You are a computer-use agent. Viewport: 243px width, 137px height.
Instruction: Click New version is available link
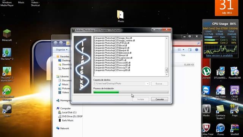[219, 56]
